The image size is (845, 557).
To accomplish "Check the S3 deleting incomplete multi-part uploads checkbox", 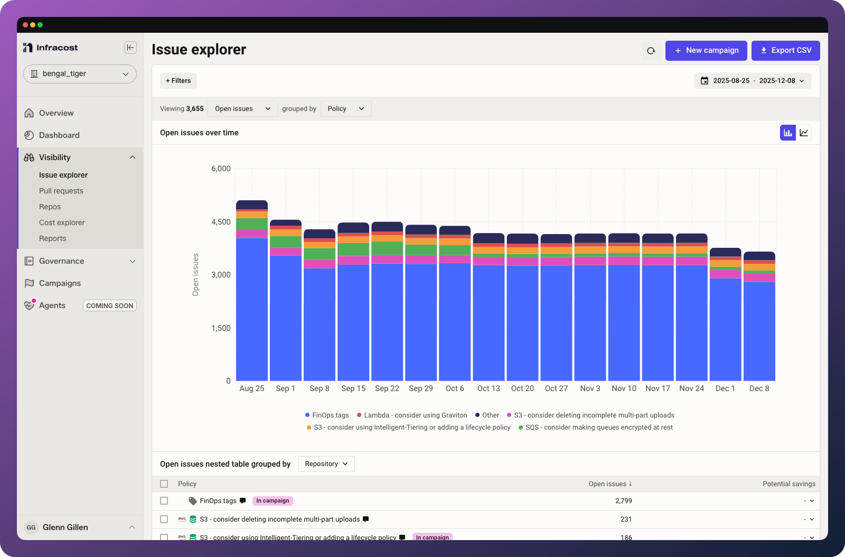I will pos(164,519).
